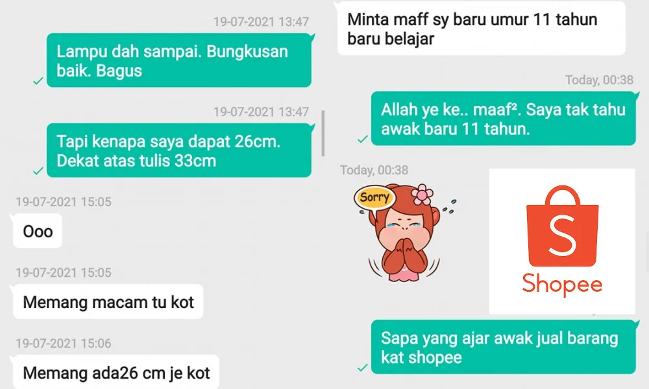Select the 'Sapa yang ajar awak' message bubble
This screenshot has height=389, width=649.
pos(504,347)
